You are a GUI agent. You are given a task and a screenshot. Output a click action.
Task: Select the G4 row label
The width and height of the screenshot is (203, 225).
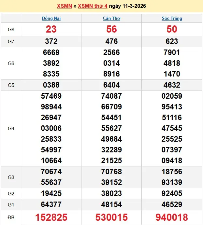(x=11, y=128)
